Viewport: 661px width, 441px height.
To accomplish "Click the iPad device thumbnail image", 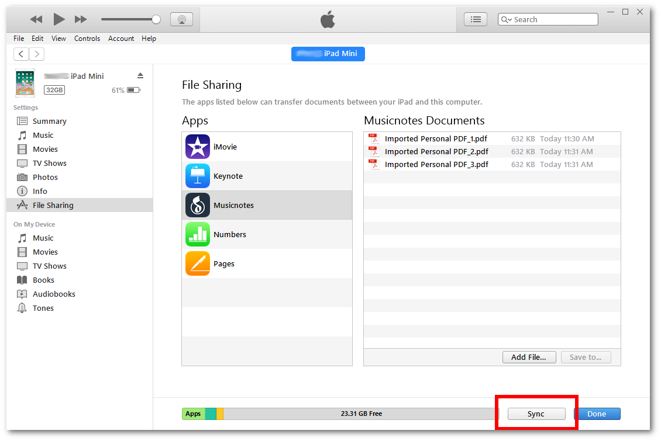I will point(25,82).
